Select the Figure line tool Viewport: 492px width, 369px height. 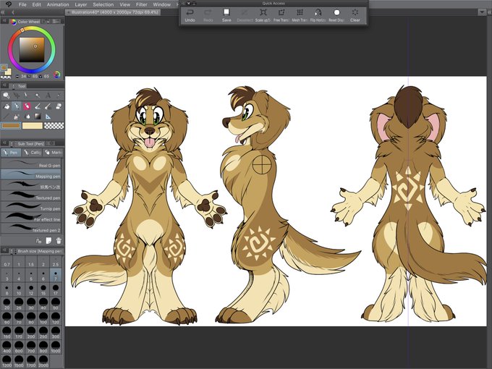pos(7,116)
